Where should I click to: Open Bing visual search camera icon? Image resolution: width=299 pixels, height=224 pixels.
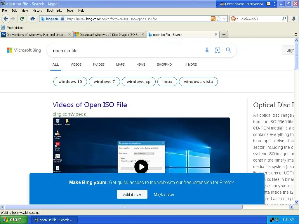(x=217, y=50)
